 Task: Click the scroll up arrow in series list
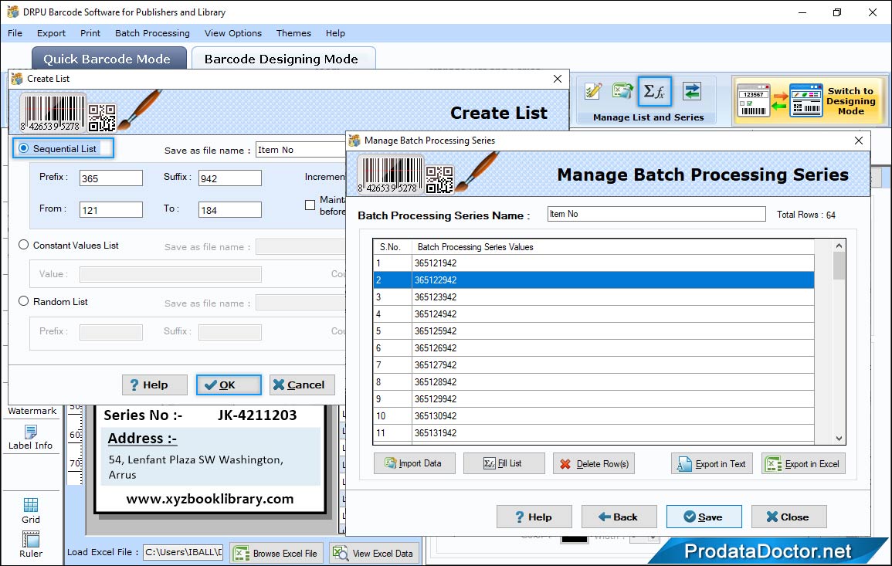pyautogui.click(x=839, y=246)
